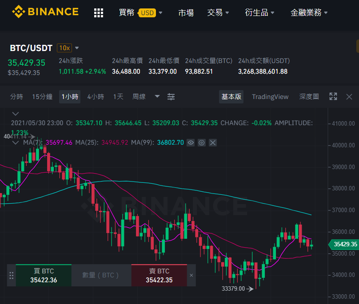359x304 pixels.
Task: Select the 周線 interval
Action: pyautogui.click(x=139, y=97)
